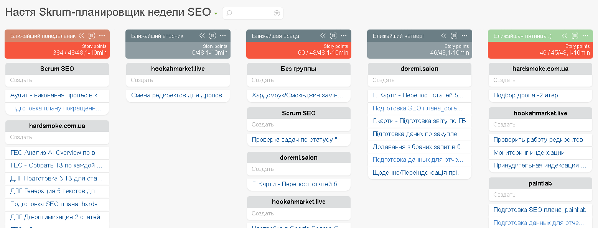This screenshot has width=598, height=228.
Task: Open task Додавання зібраних запитів
Action: (419, 147)
